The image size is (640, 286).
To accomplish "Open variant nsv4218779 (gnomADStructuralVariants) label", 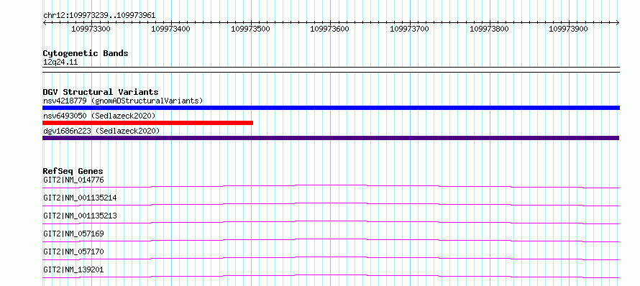I will (123, 101).
